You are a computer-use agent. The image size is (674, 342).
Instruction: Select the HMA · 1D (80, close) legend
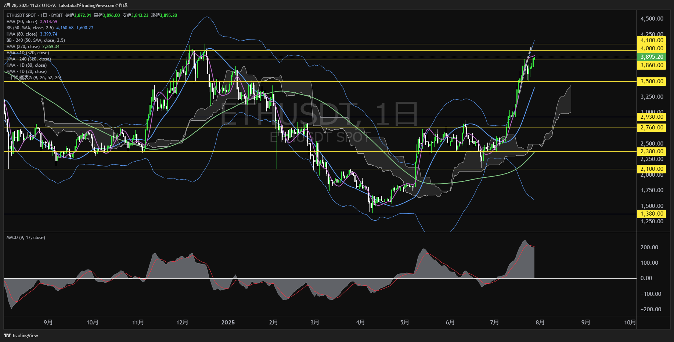tap(26, 65)
